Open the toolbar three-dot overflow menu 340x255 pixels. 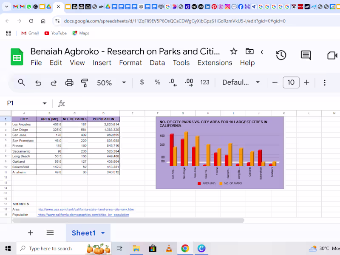[x=325, y=82]
